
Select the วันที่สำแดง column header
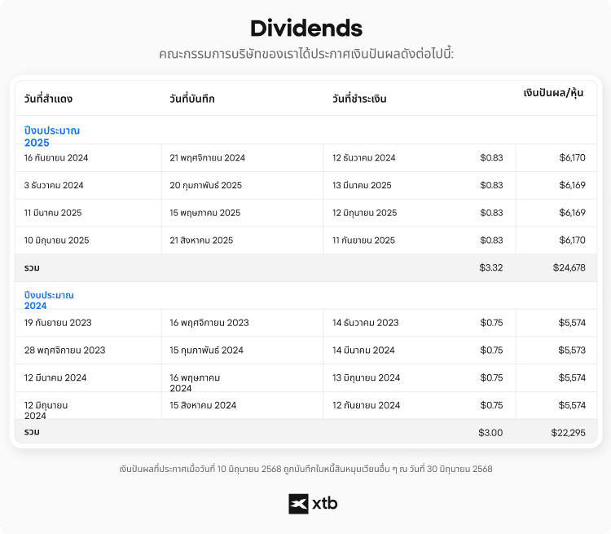click(x=48, y=99)
